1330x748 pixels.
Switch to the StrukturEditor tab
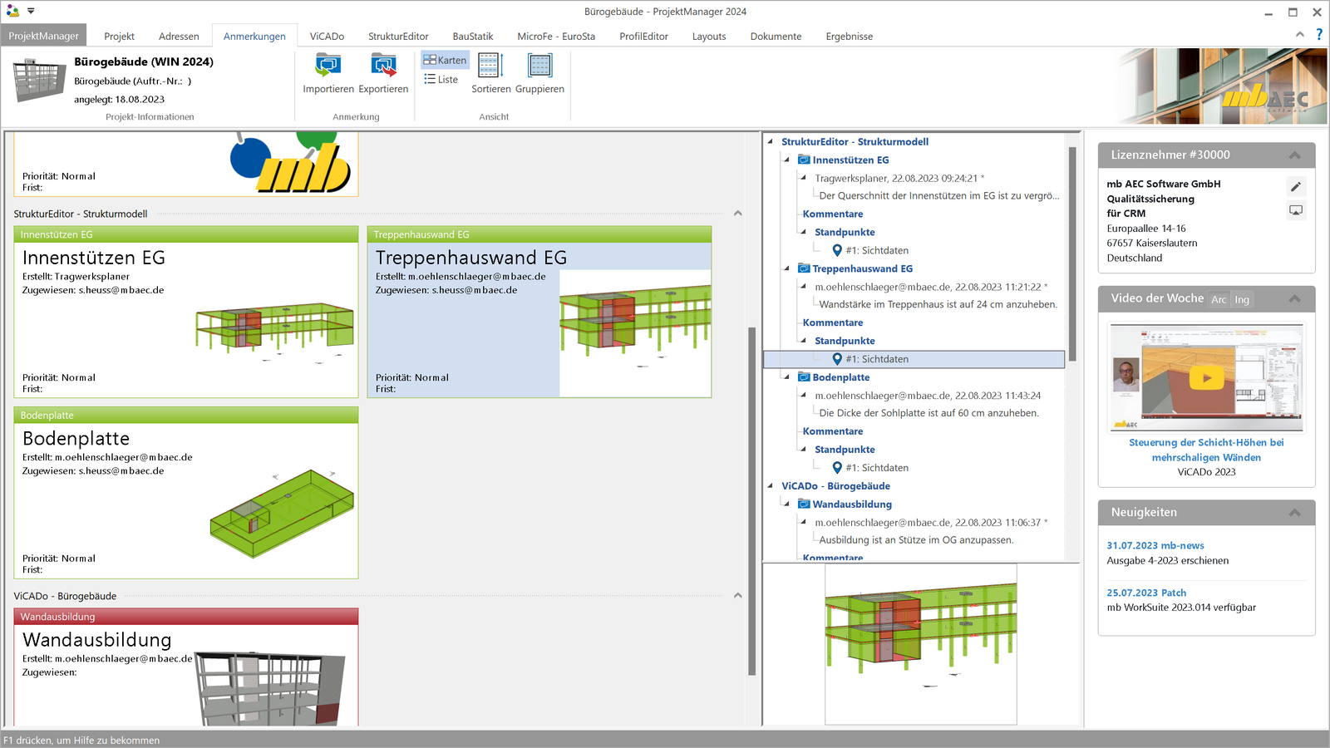click(398, 37)
